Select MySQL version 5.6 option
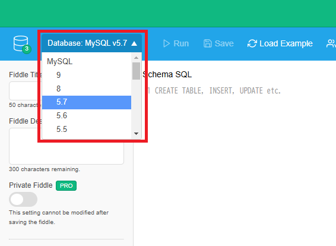 (x=87, y=116)
